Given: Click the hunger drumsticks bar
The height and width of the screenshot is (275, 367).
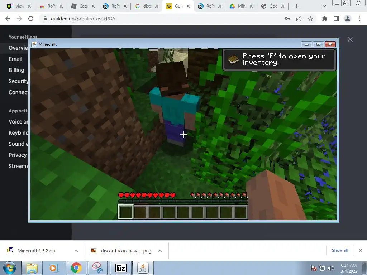Looking at the screenshot, I should (x=219, y=195).
